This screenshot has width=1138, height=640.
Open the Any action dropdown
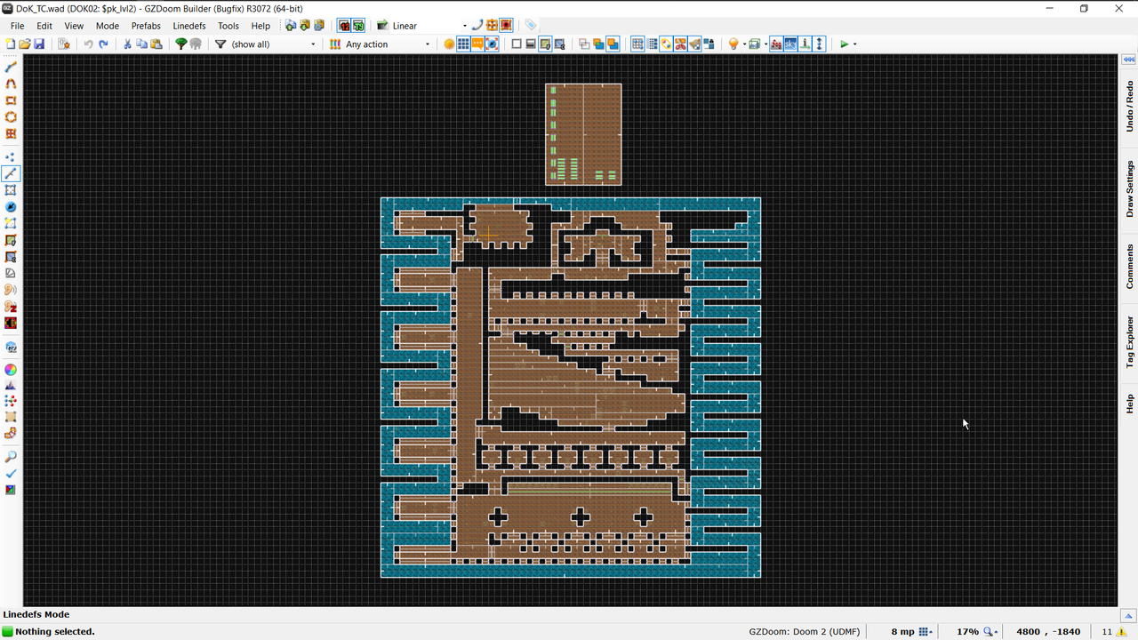[427, 44]
